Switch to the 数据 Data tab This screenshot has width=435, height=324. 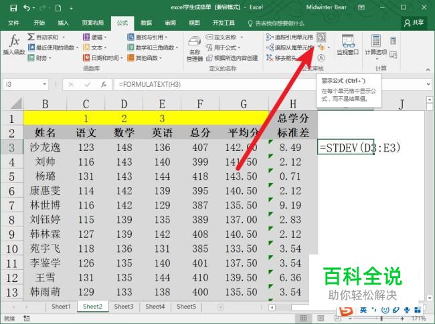pyautogui.click(x=146, y=23)
